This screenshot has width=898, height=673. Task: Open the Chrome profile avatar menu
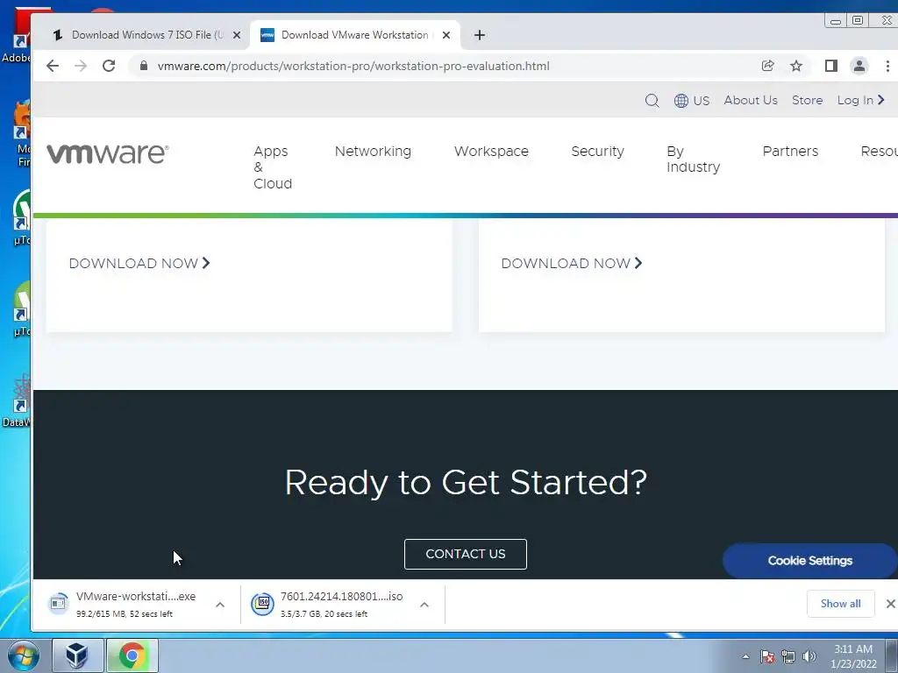point(859,66)
